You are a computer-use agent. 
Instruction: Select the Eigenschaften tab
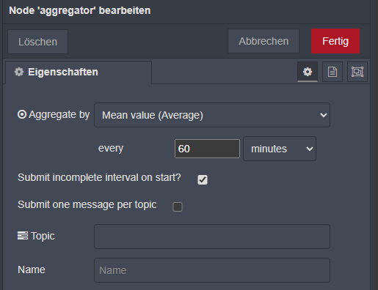pyautogui.click(x=79, y=72)
